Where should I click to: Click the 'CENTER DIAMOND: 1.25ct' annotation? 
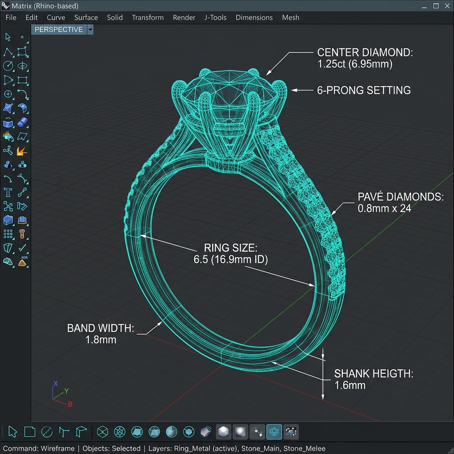point(365,58)
